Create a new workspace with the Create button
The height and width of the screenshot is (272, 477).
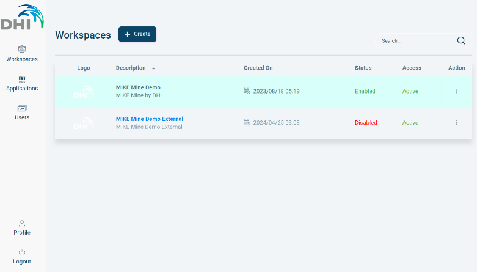click(137, 34)
